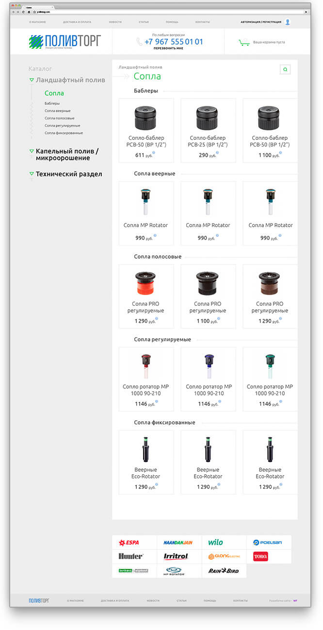Select Сопла веерные in sidebar tree
The height and width of the screenshot is (630, 323).
coord(57,111)
